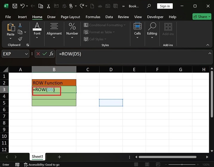Add a new sheet with plus icon
The width and height of the screenshot is (214, 167).
[59, 157]
